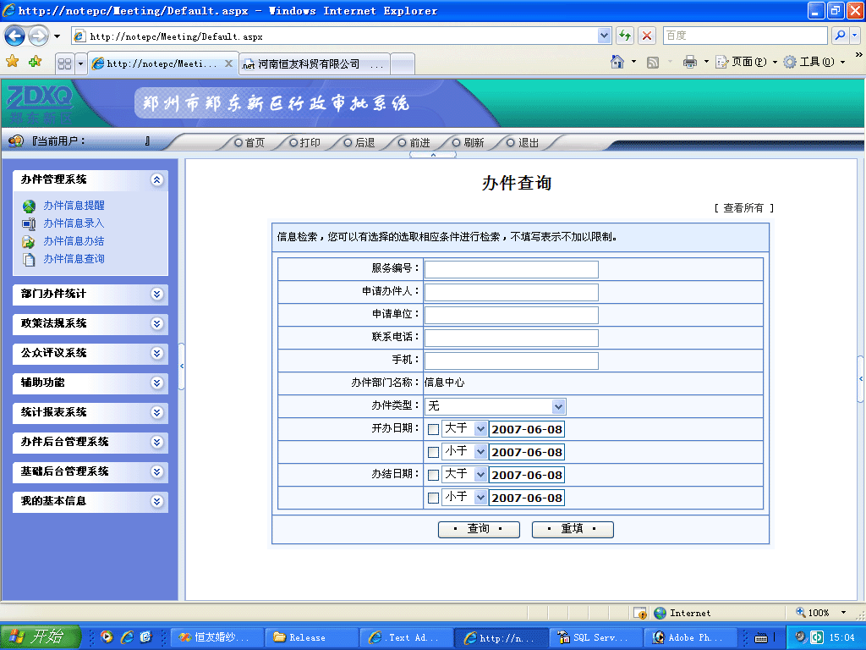Enable the first 开办日期 大于 checkbox

click(433, 429)
